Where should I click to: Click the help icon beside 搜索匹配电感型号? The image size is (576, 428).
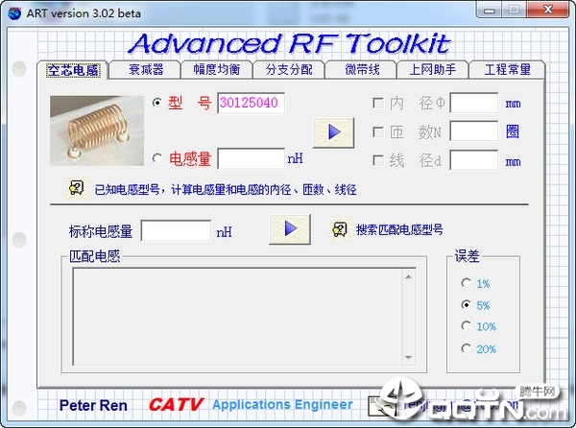340,229
